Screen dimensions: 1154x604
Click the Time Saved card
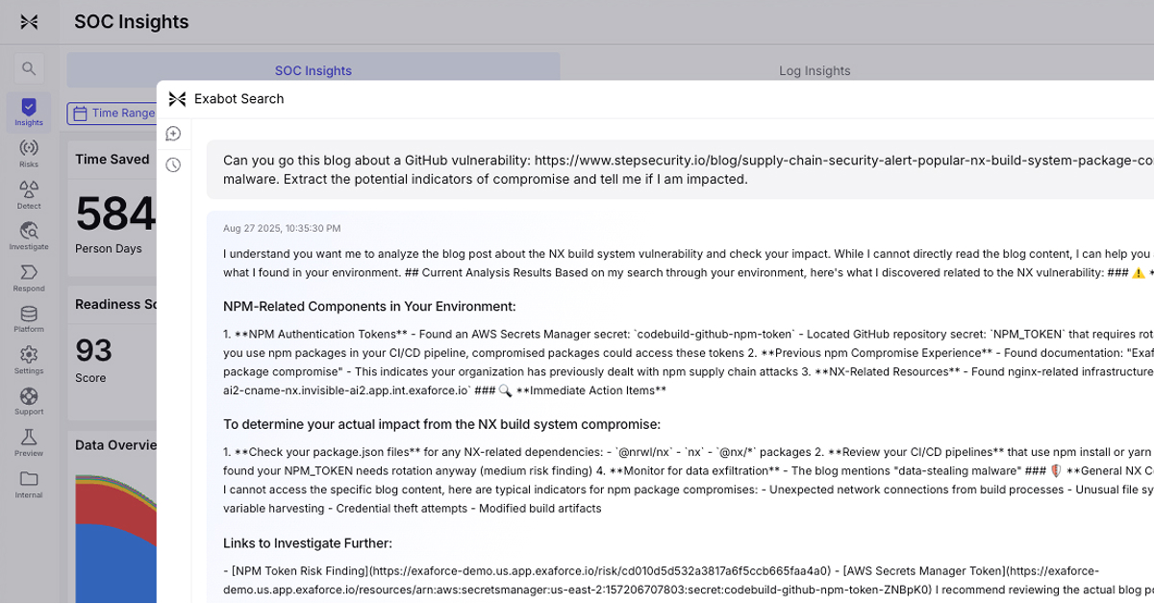point(112,208)
